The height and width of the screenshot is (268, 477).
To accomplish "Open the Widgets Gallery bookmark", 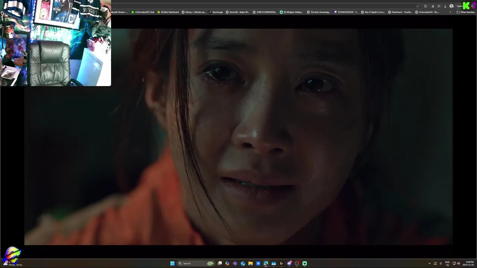I will pos(291,12).
